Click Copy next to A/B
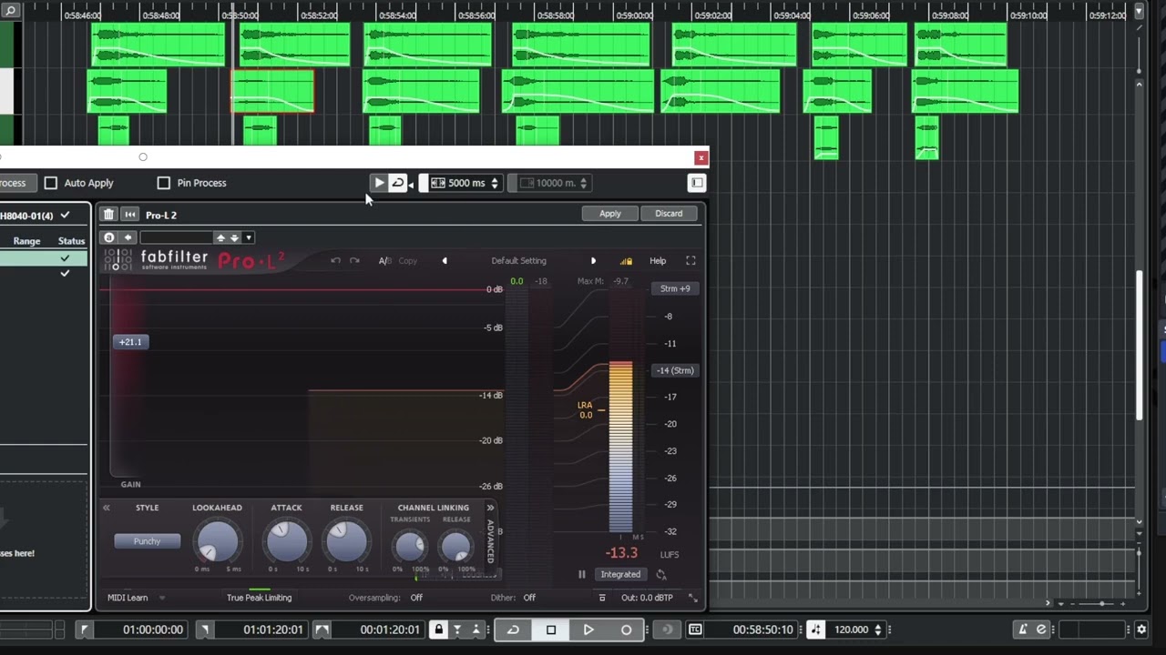The image size is (1166, 655). click(x=408, y=261)
